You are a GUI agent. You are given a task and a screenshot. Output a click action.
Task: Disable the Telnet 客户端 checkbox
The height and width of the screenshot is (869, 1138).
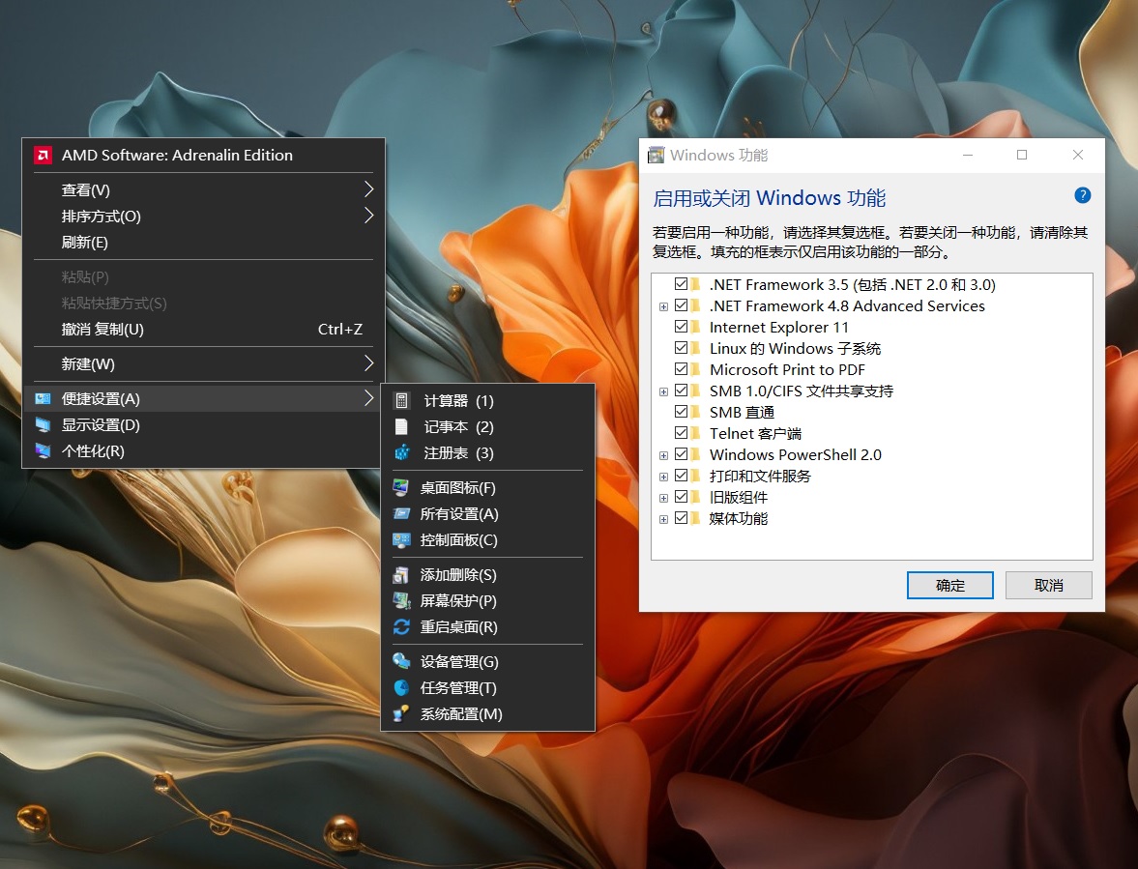681,433
